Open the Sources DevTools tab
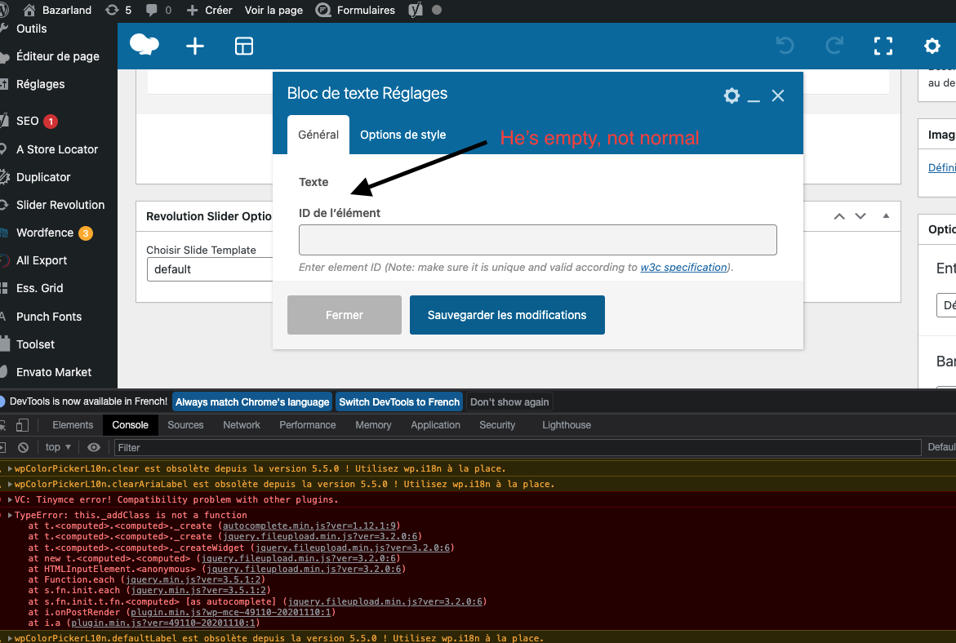Viewport: 956px width, 643px height. [185, 425]
